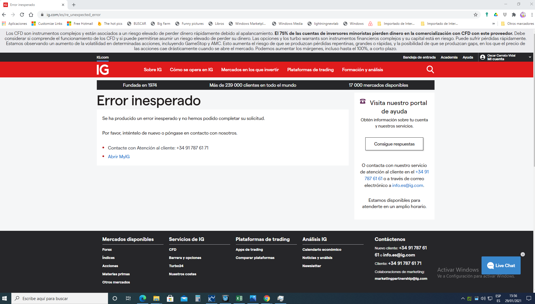Show hidden bookmarks with the chevron
Screen dimensions: 535x304
coord(493,24)
